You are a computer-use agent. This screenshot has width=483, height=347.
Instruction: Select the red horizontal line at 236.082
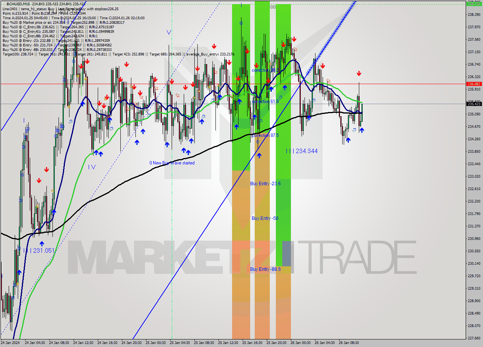(x=233, y=84)
